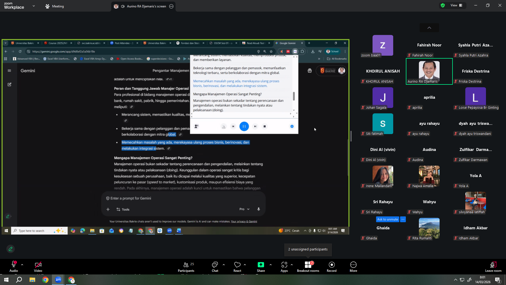Open Breakout rooms
Viewport: 506px width, 285px height.
308,267
